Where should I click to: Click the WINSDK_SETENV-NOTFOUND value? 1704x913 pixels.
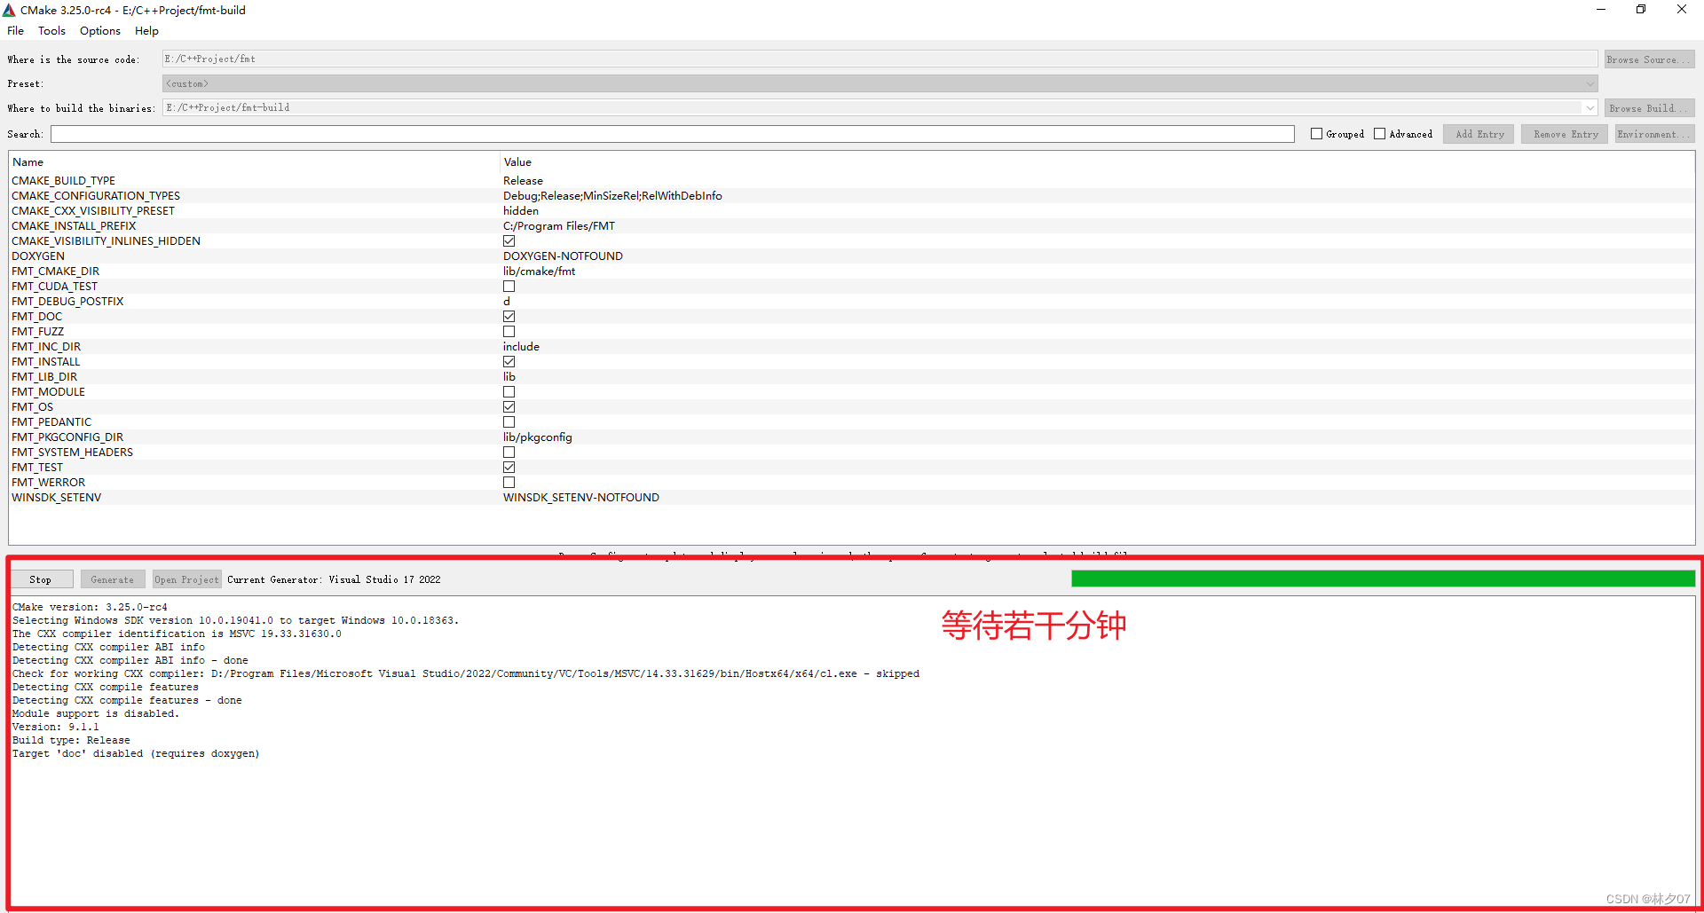tap(581, 498)
